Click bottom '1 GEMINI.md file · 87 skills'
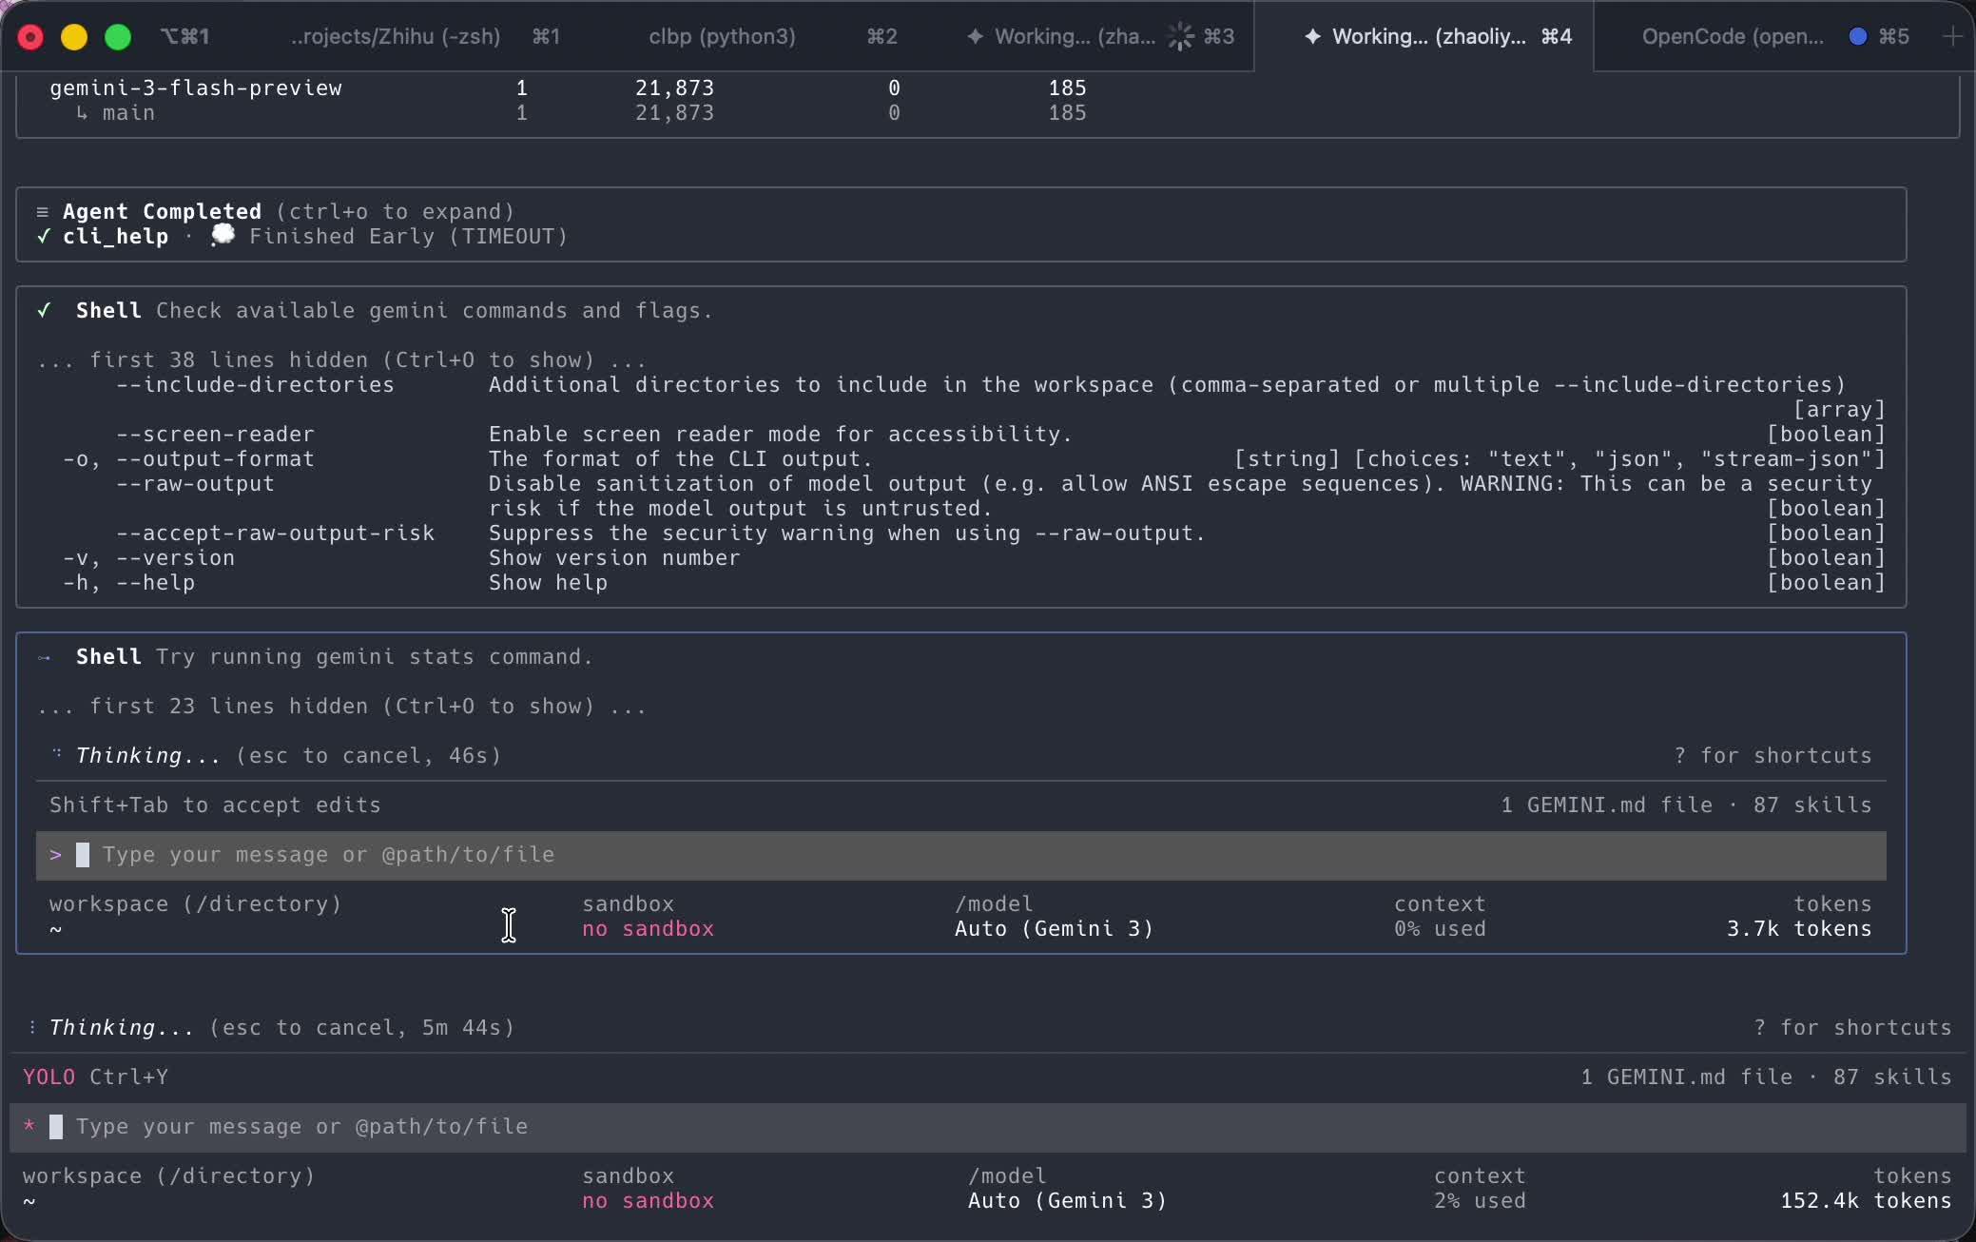 tap(1766, 1077)
